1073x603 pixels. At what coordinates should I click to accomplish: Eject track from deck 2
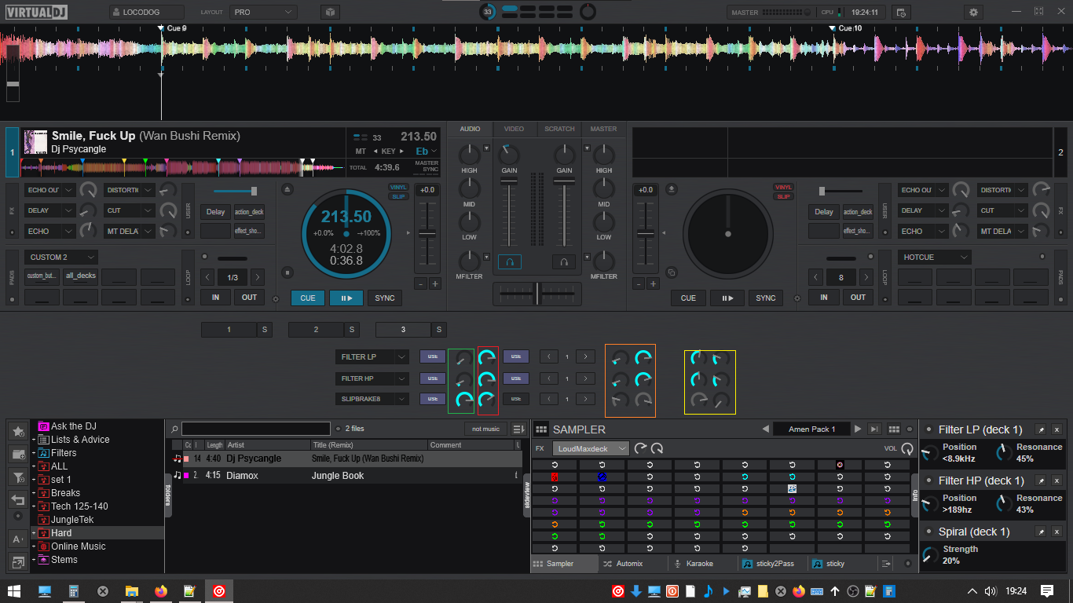pyautogui.click(x=672, y=189)
